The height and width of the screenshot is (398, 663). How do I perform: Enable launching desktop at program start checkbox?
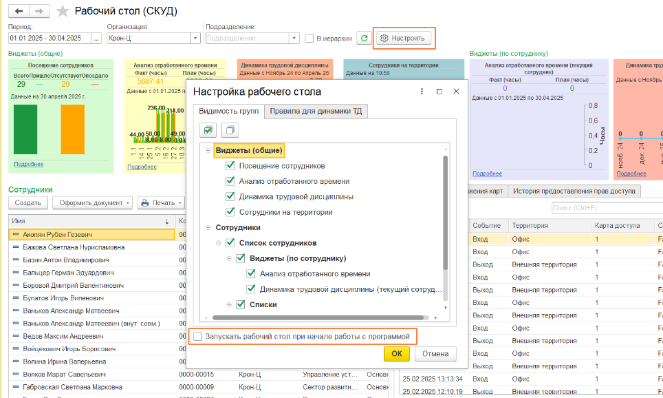[198, 336]
